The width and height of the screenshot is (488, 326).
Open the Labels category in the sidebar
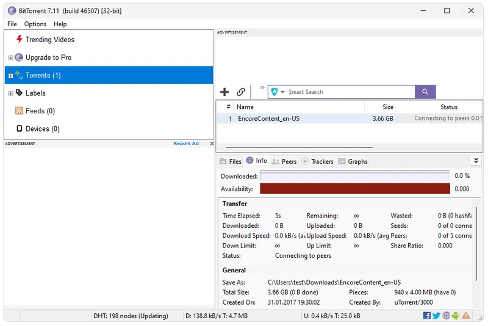pos(35,93)
